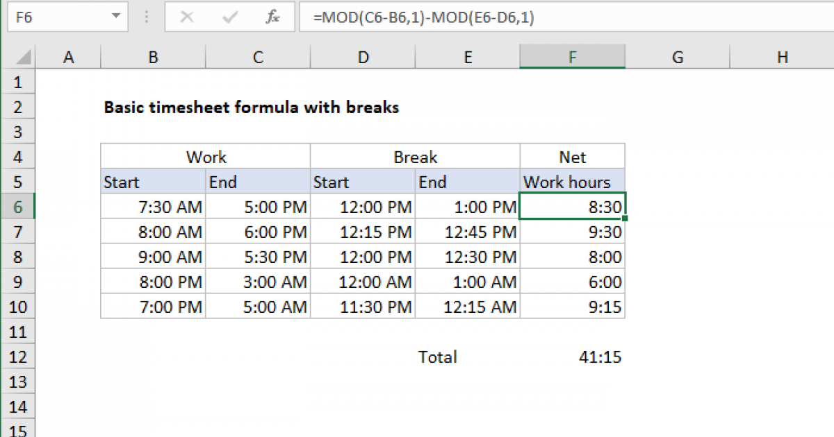Select the cell showing 12:15 AM

coord(467,307)
